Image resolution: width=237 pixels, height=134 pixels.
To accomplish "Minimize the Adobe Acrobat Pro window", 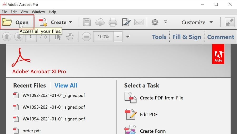I will (x=203, y=4).
